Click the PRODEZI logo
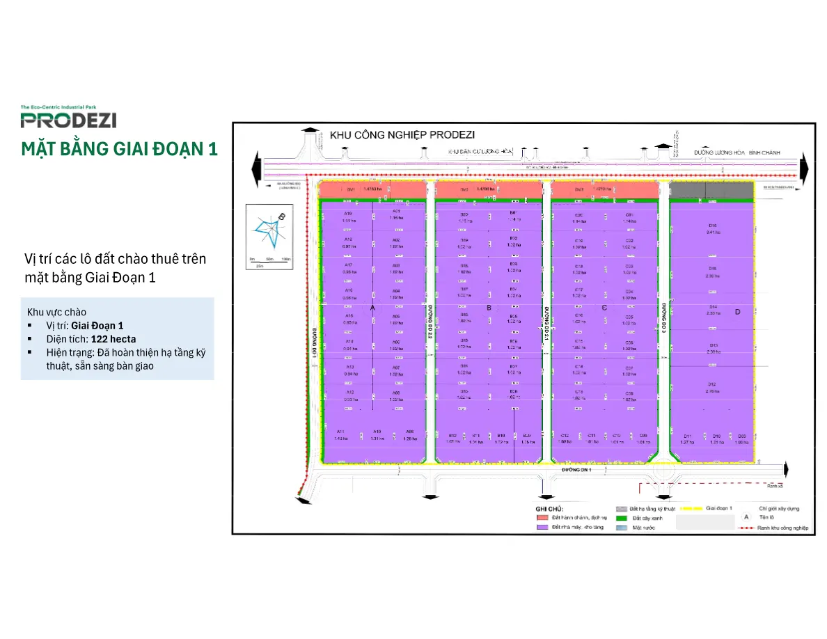This screenshot has height=639, width=827. (x=68, y=120)
